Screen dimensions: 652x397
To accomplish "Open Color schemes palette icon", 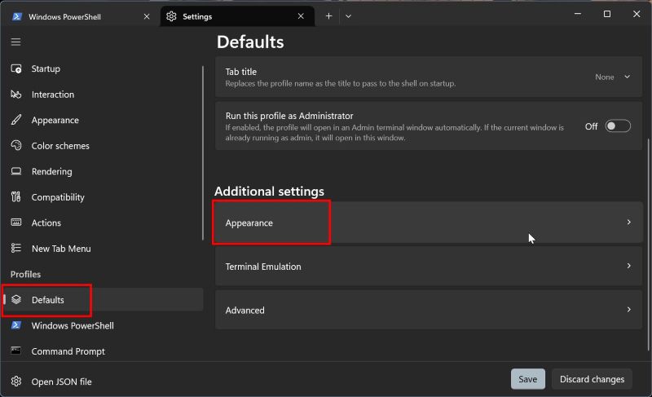I will [x=16, y=146].
